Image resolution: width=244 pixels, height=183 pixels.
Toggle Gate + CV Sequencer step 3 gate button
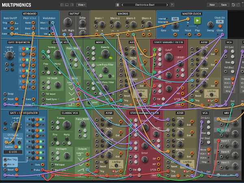click(37, 131)
